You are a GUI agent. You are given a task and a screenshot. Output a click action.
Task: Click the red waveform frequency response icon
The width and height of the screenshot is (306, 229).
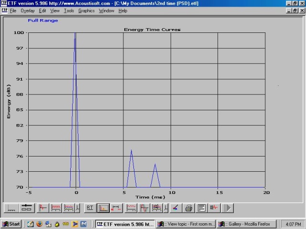(56, 208)
